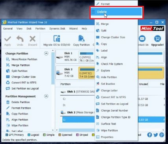Click Delete Partition trash icon in sidebar

[8, 102]
